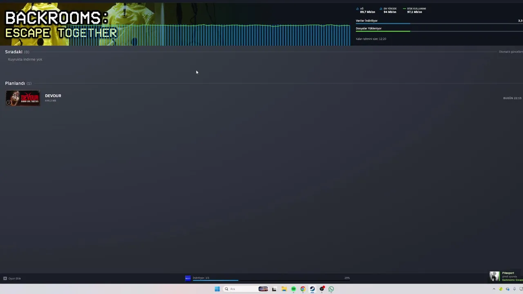The height and width of the screenshot is (294, 523).
Task: Click the En Yüksek peak speed icon
Action: [381, 9]
